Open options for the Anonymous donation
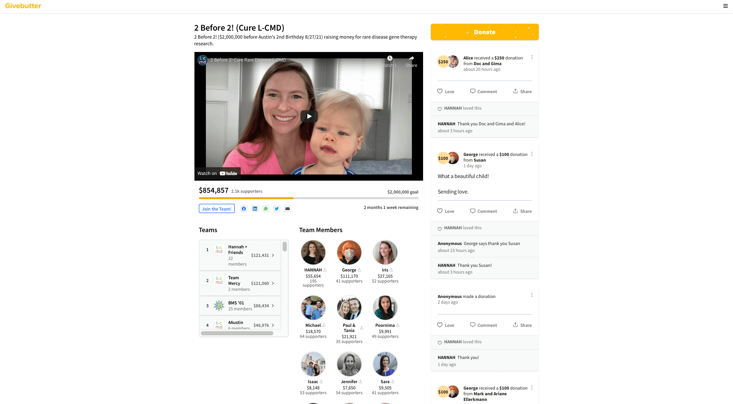The height and width of the screenshot is (404, 733). click(532, 295)
